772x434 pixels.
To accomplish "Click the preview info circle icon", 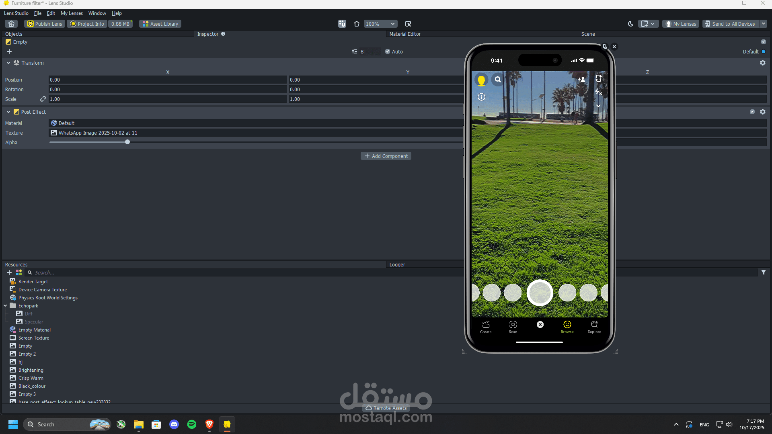I will click(x=481, y=97).
